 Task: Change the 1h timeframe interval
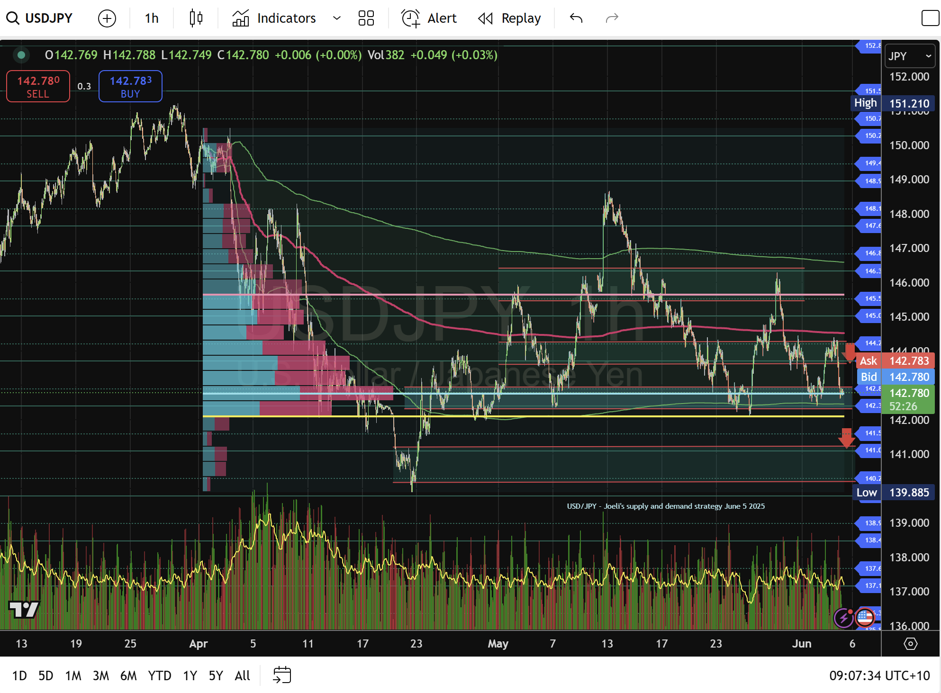click(x=152, y=18)
